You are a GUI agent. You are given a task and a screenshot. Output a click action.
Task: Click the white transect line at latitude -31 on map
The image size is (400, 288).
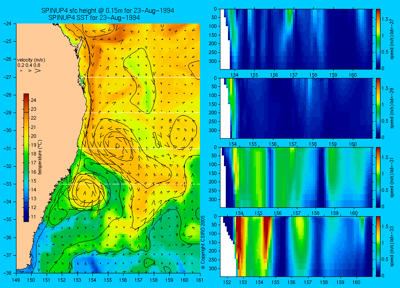click(x=139, y=148)
